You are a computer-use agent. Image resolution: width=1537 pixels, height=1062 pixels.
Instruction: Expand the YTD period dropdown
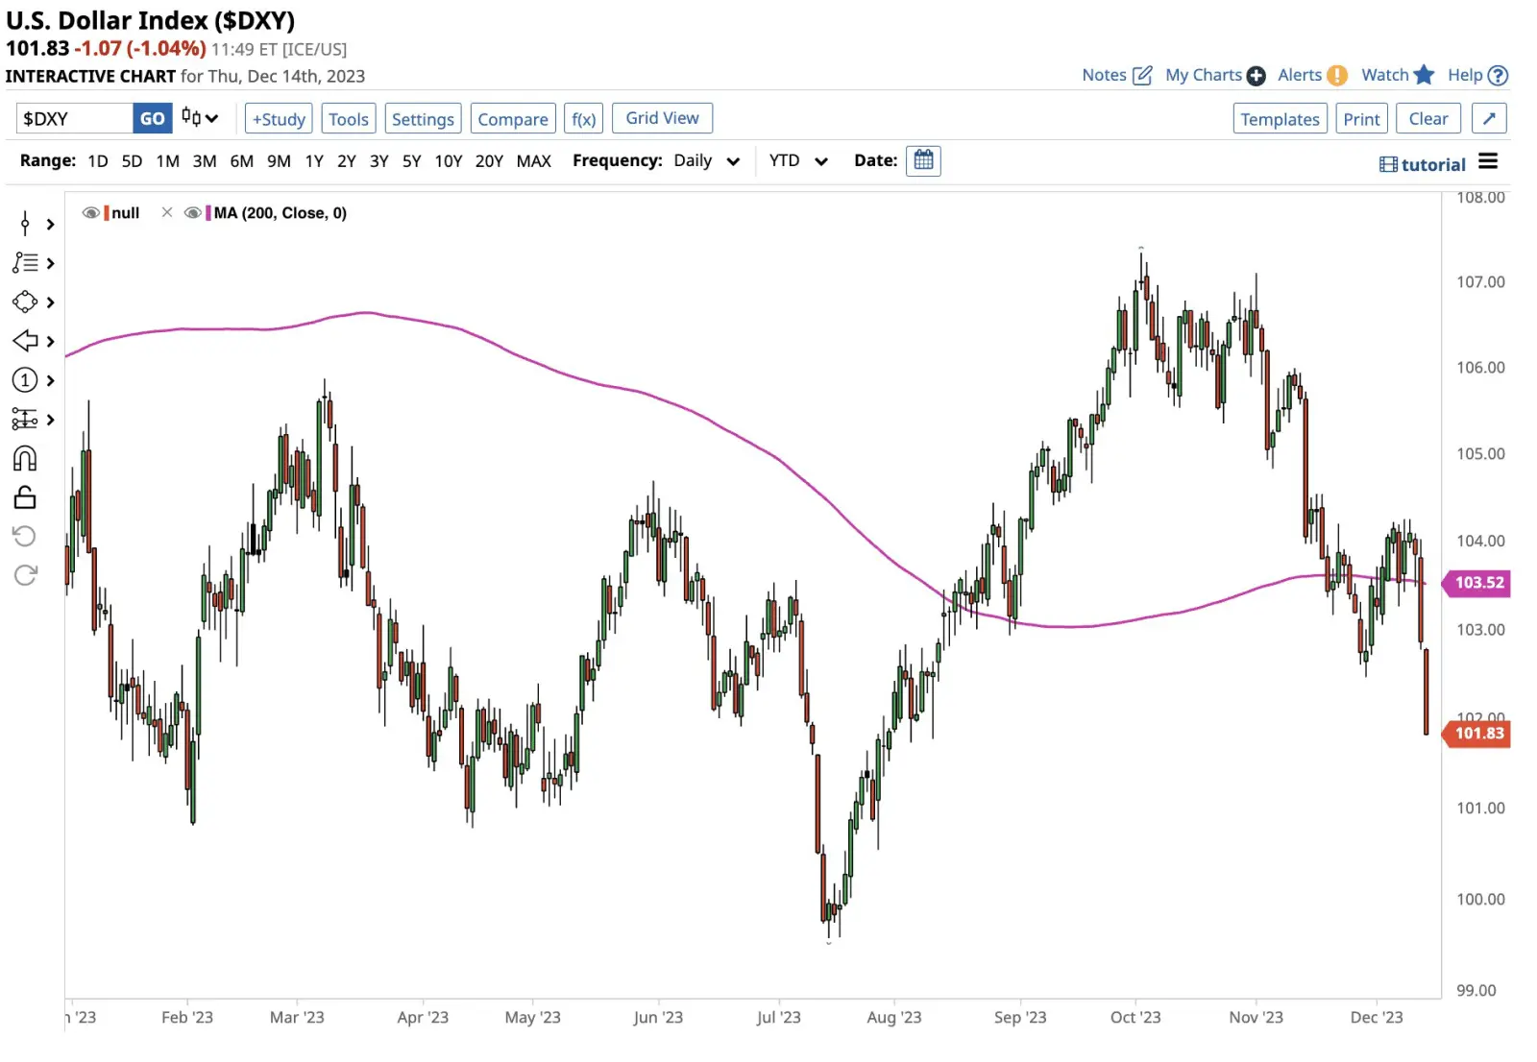(798, 161)
